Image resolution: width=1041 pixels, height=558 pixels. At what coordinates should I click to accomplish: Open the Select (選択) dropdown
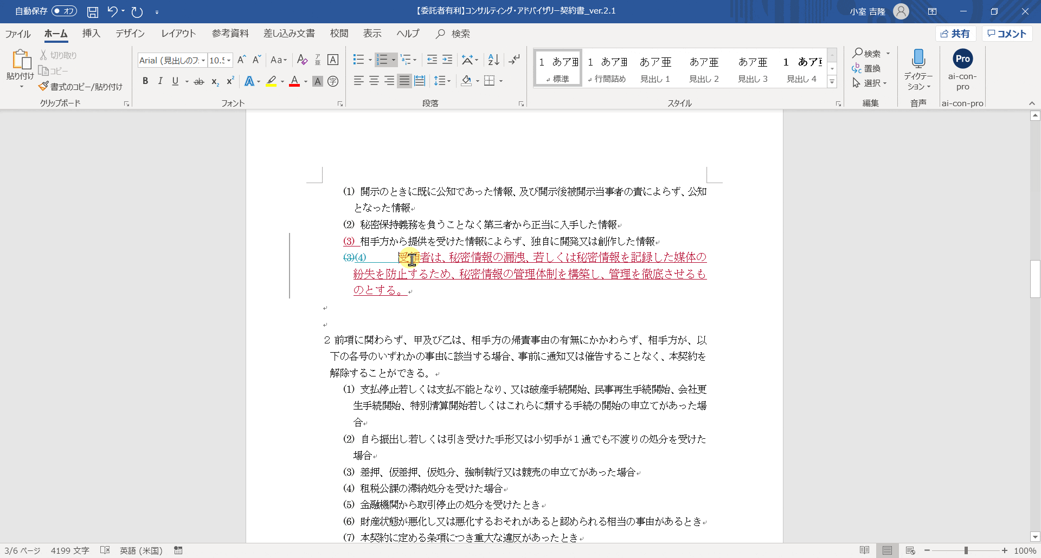(x=869, y=83)
